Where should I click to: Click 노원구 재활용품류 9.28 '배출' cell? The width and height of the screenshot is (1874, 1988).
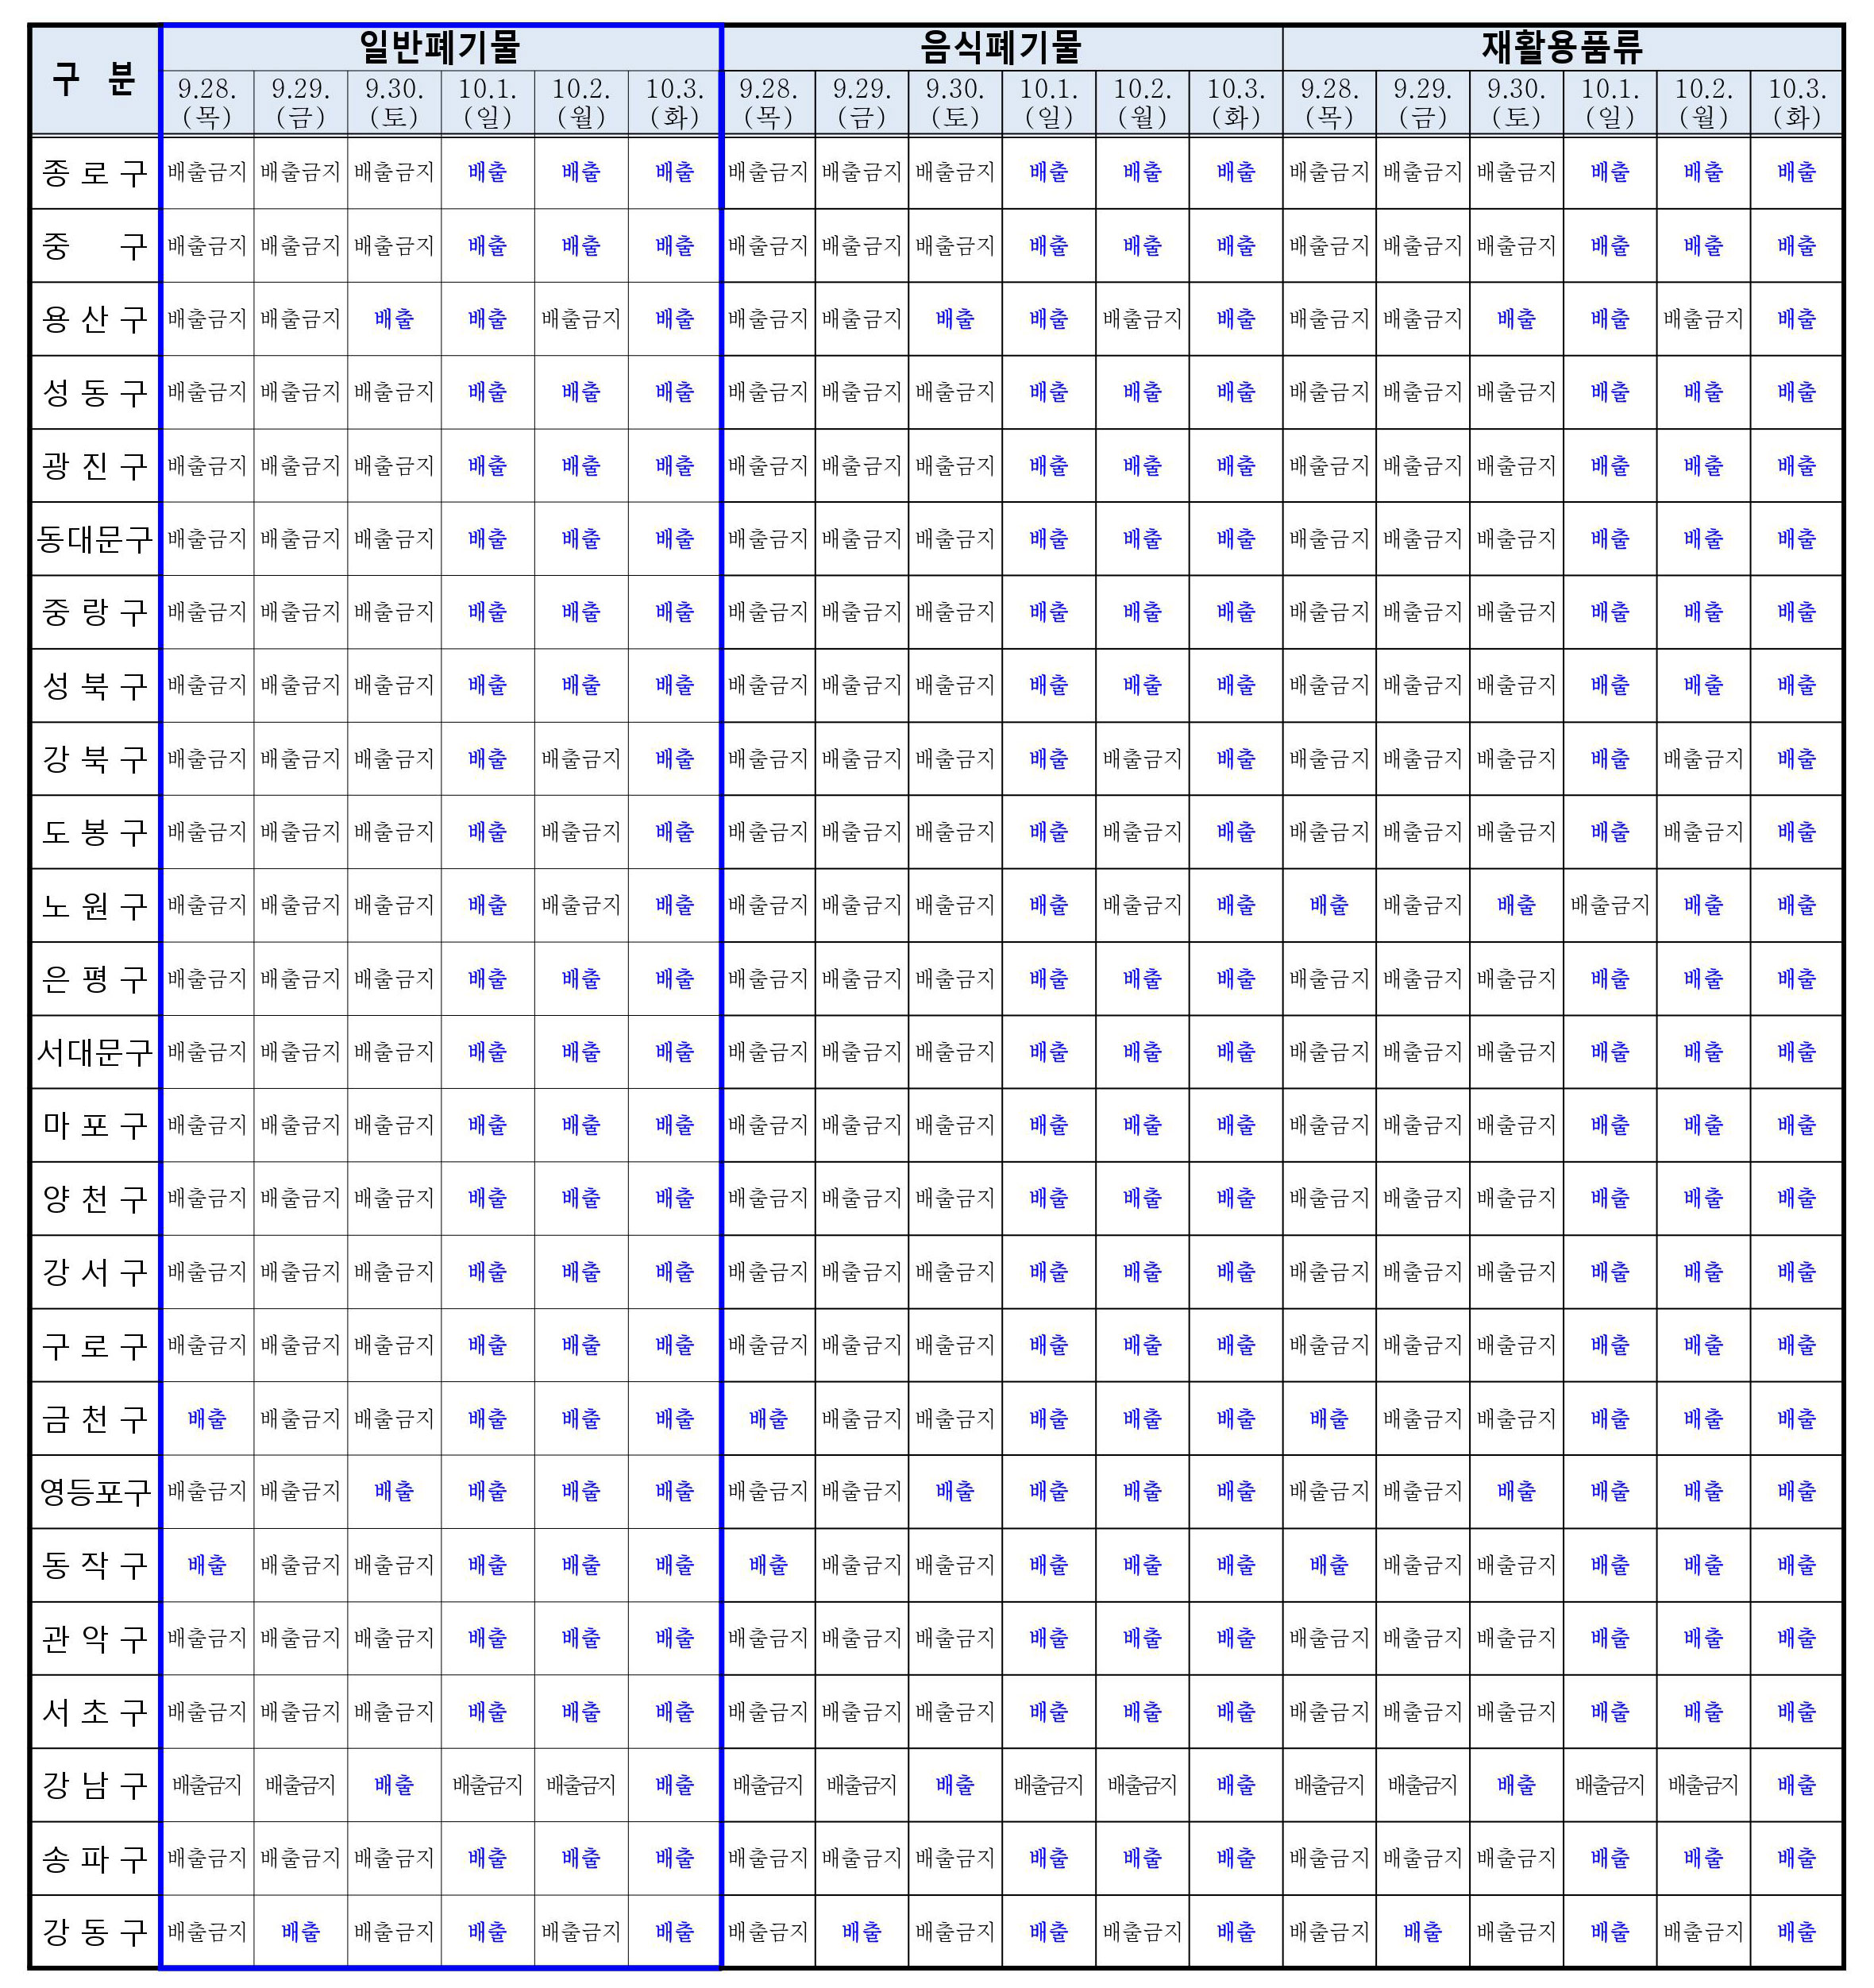click(1329, 905)
